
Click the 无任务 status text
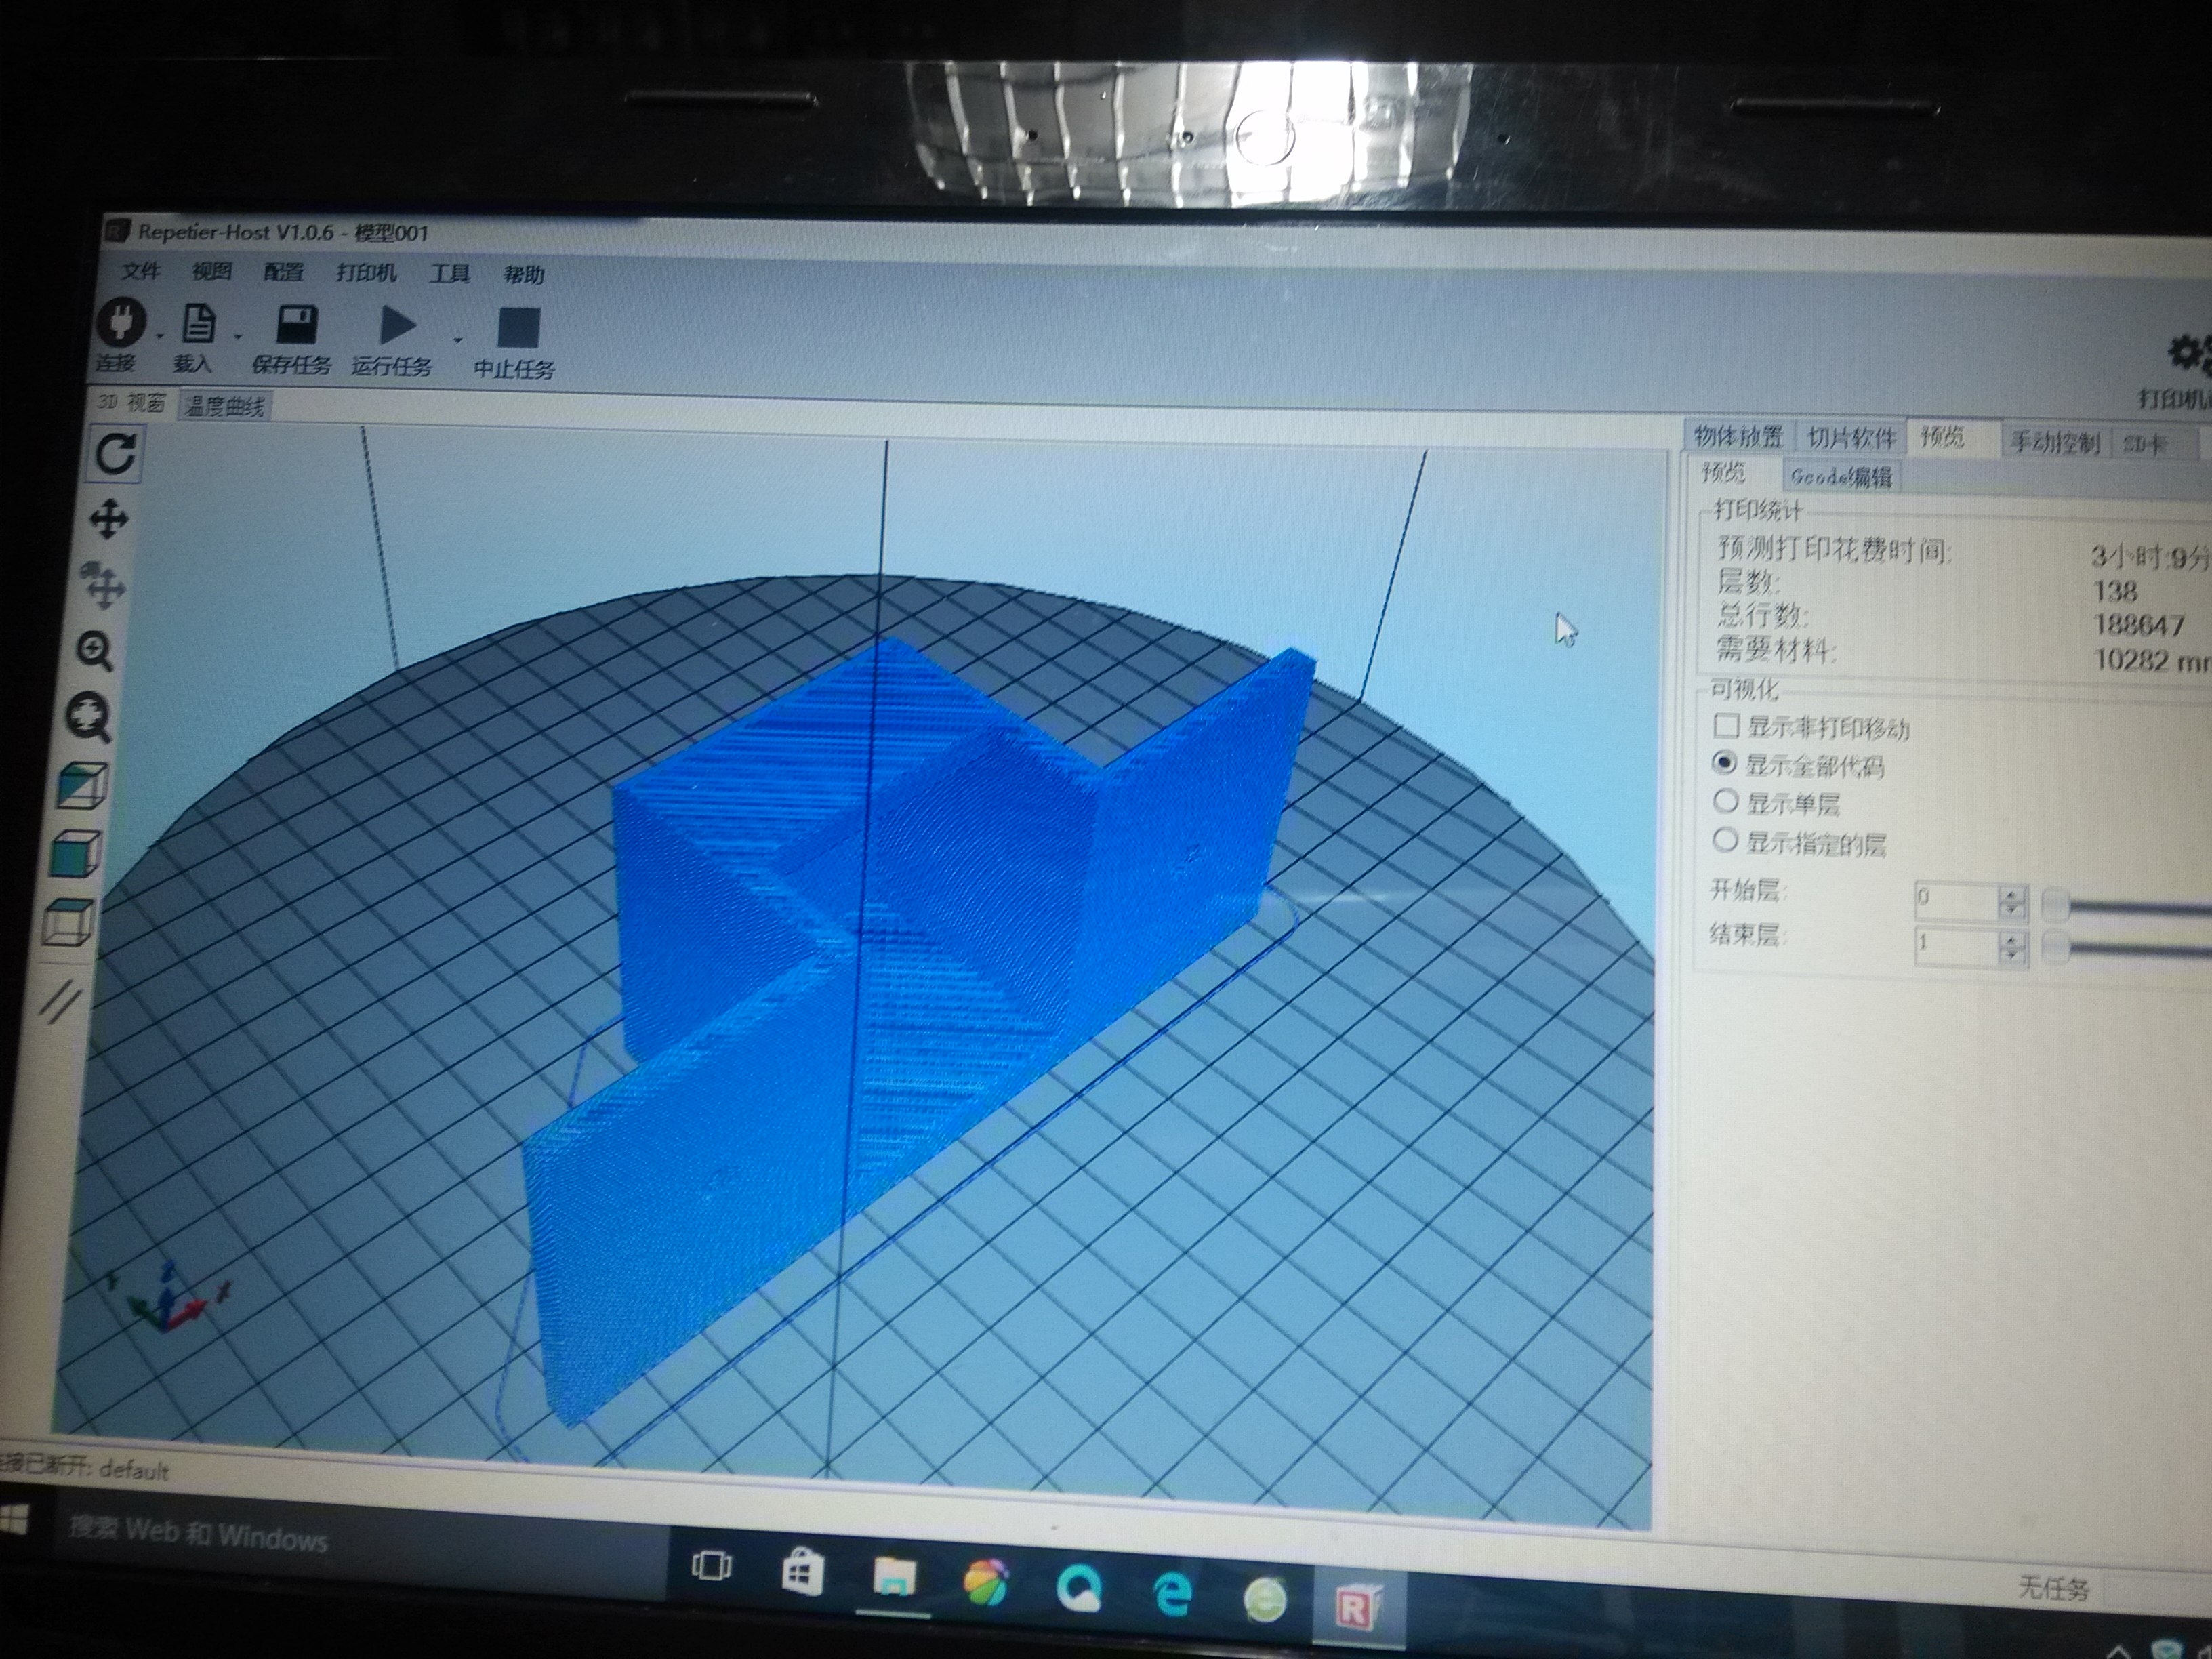pyautogui.click(x=2053, y=1588)
